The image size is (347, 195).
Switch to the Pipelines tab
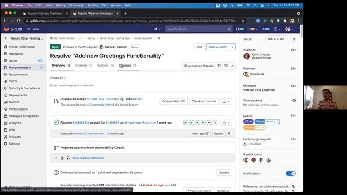click(x=105, y=66)
